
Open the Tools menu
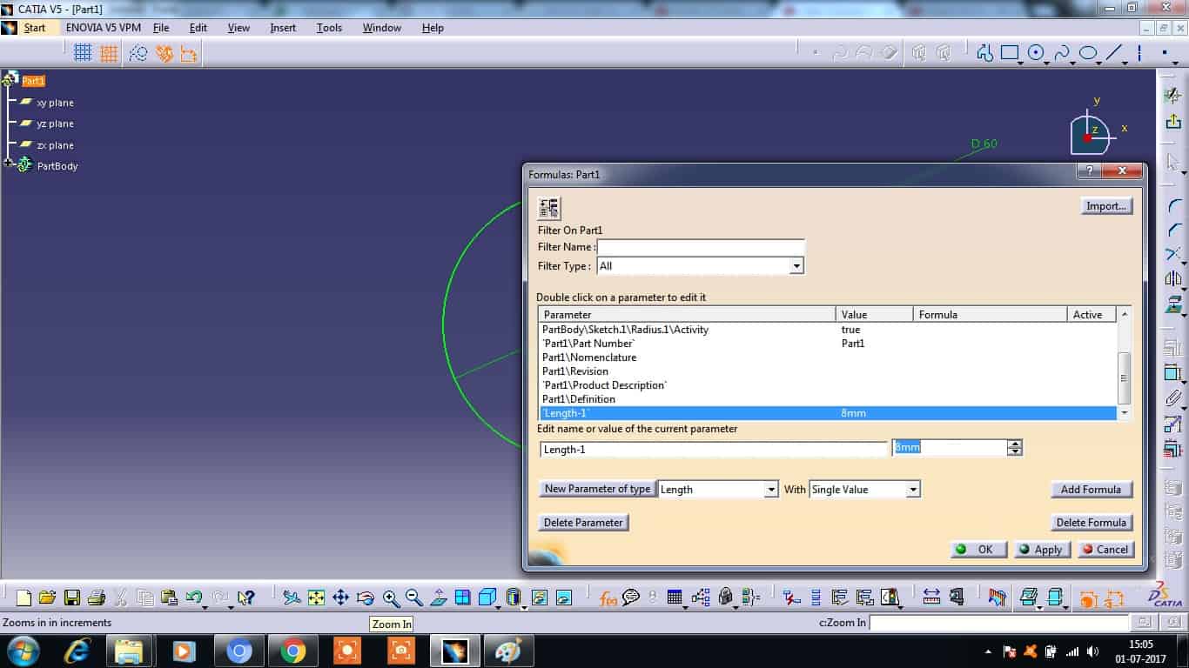[x=329, y=28]
